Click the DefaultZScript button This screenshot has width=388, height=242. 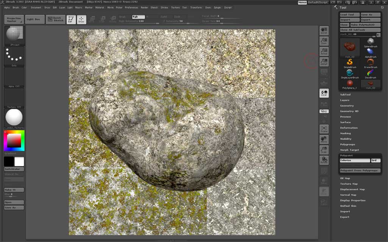(x=318, y=3)
